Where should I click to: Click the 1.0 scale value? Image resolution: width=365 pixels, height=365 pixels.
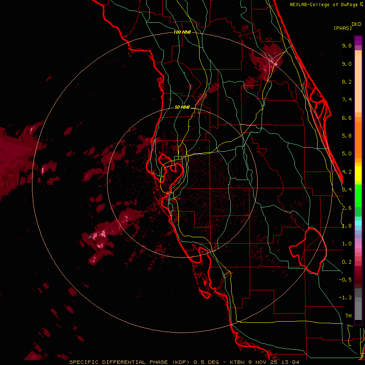pyautogui.click(x=347, y=244)
